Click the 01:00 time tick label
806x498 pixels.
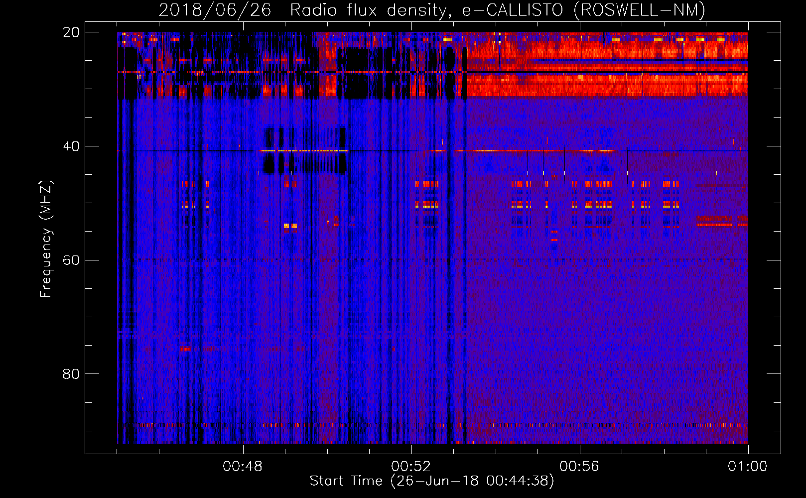coord(748,467)
